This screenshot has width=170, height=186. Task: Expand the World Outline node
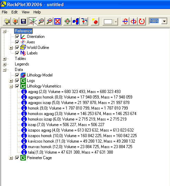point(11,48)
